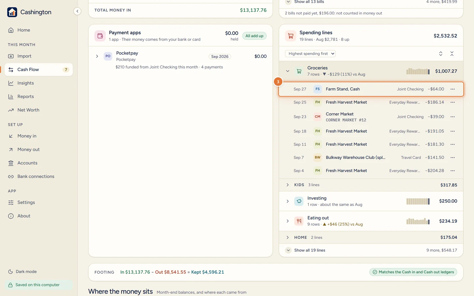Open the Highest spending first sort dropdown
The height and width of the screenshot is (296, 474).
(310, 54)
